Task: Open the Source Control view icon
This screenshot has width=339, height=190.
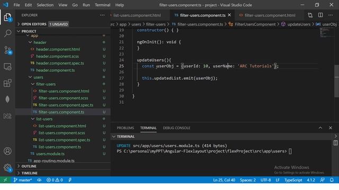Action: coord(8,50)
